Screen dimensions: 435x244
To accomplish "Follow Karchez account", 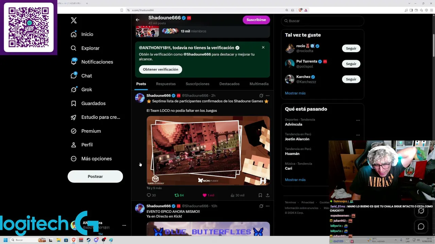I will (351, 79).
